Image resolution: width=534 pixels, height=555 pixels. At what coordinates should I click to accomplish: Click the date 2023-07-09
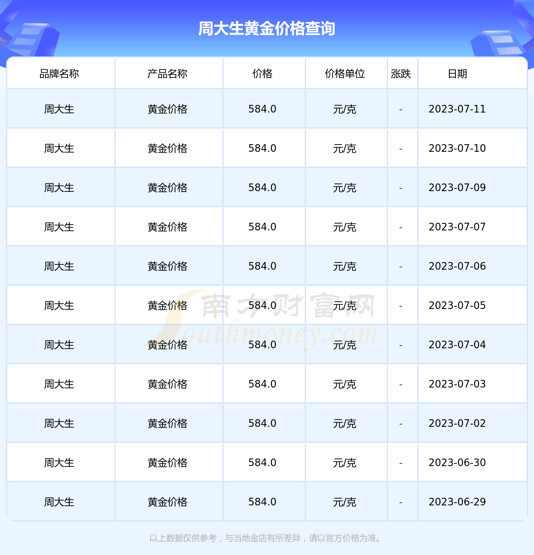457,188
